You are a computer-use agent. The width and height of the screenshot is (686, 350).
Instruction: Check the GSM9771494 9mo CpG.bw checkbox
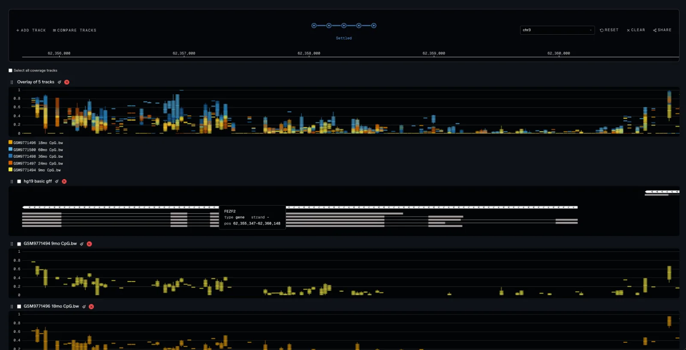tap(19, 244)
